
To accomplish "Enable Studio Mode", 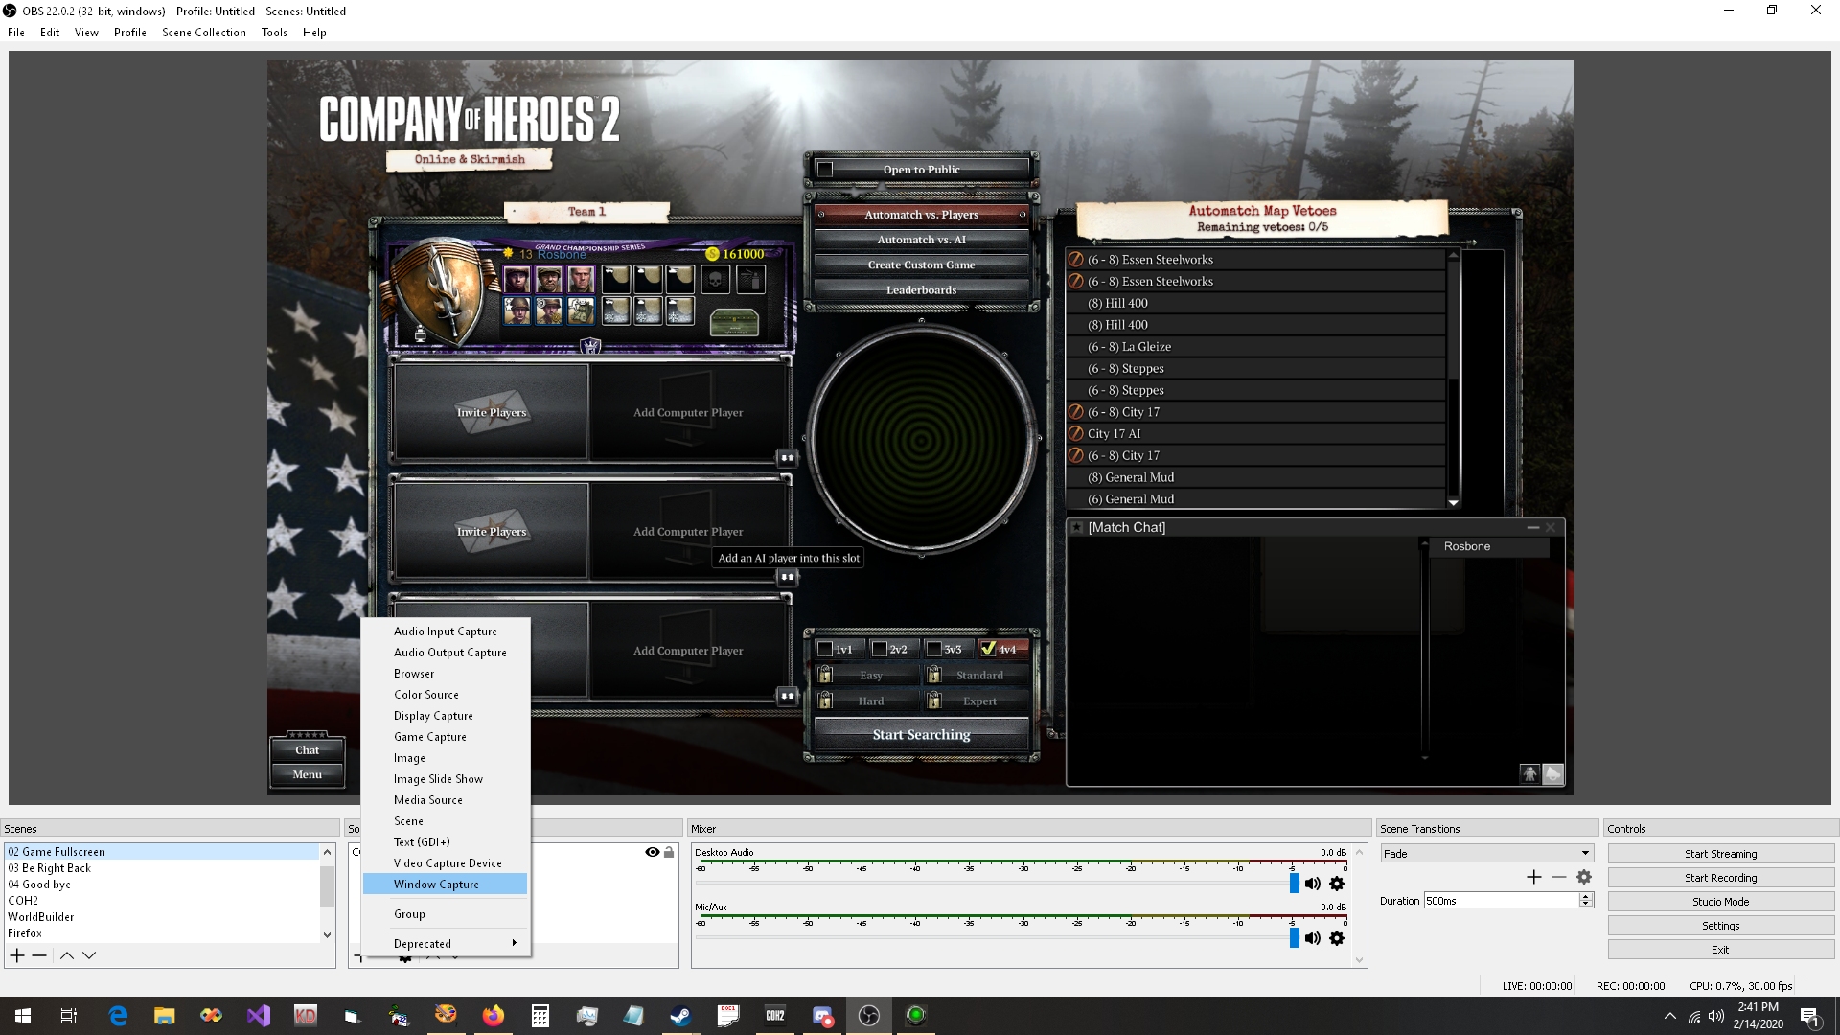I will [x=1720, y=902].
